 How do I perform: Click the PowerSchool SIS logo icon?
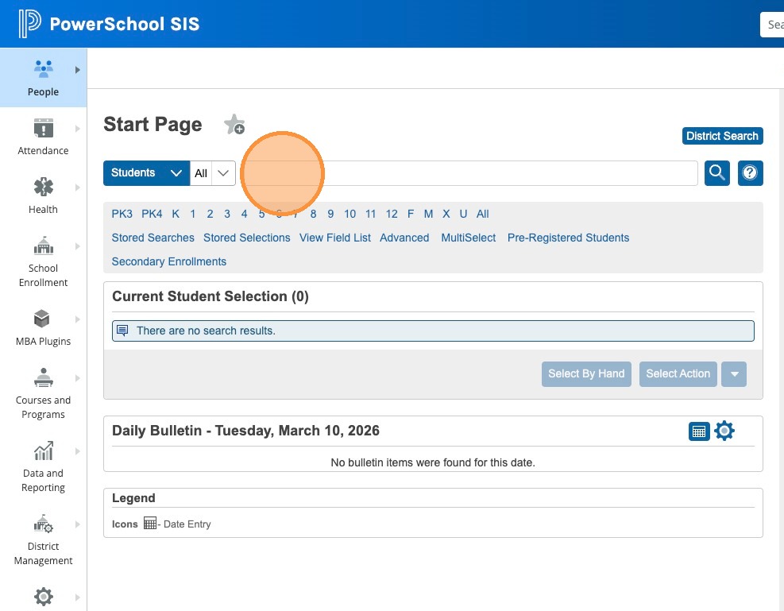click(x=29, y=24)
